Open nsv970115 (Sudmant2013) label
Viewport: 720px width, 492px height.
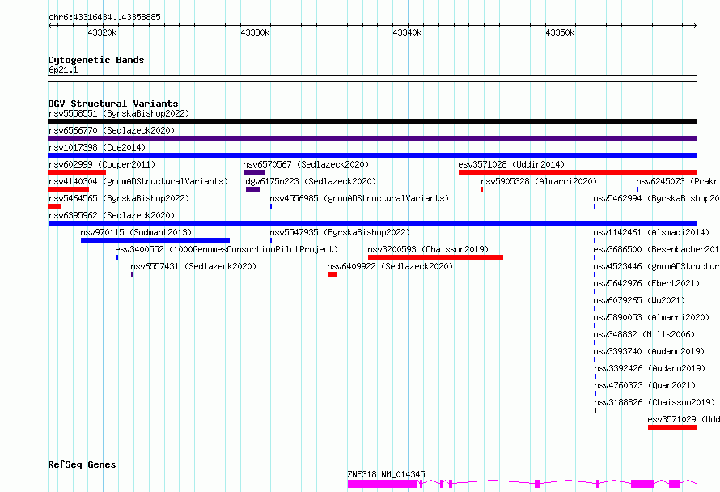[136, 232]
